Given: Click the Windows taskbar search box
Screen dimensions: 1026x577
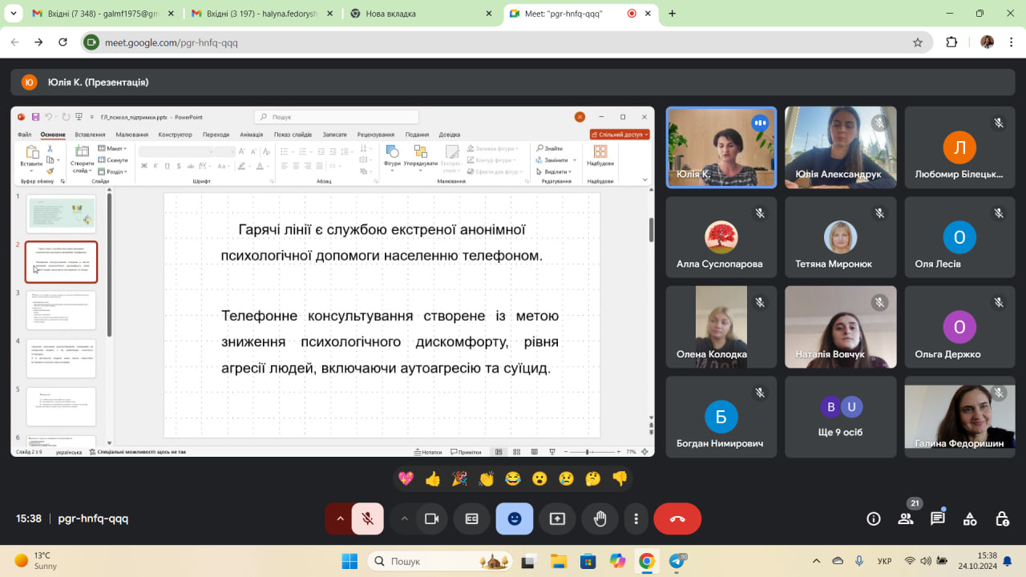Looking at the screenshot, I should [441, 561].
